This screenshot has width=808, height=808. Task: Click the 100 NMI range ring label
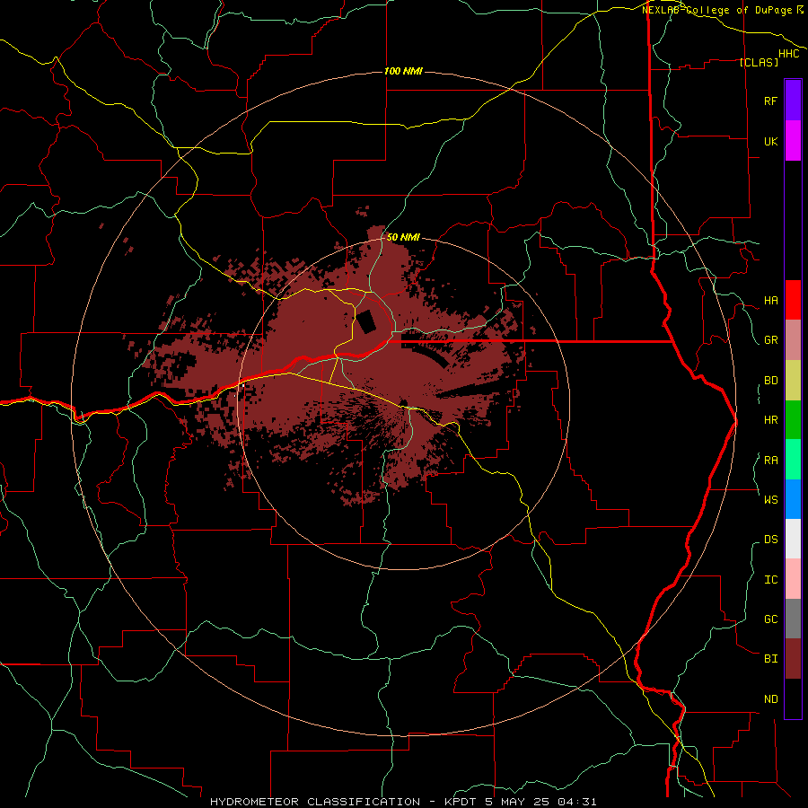click(x=403, y=71)
